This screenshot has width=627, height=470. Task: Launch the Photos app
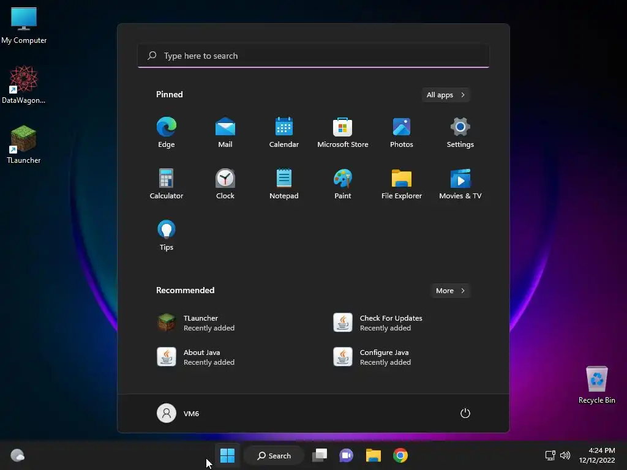click(402, 133)
